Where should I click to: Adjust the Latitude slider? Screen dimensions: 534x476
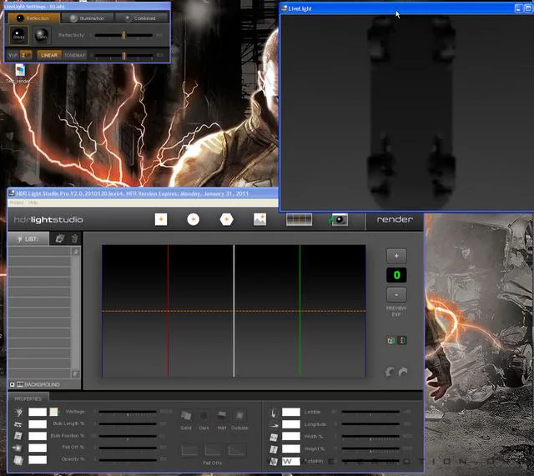coord(370,412)
